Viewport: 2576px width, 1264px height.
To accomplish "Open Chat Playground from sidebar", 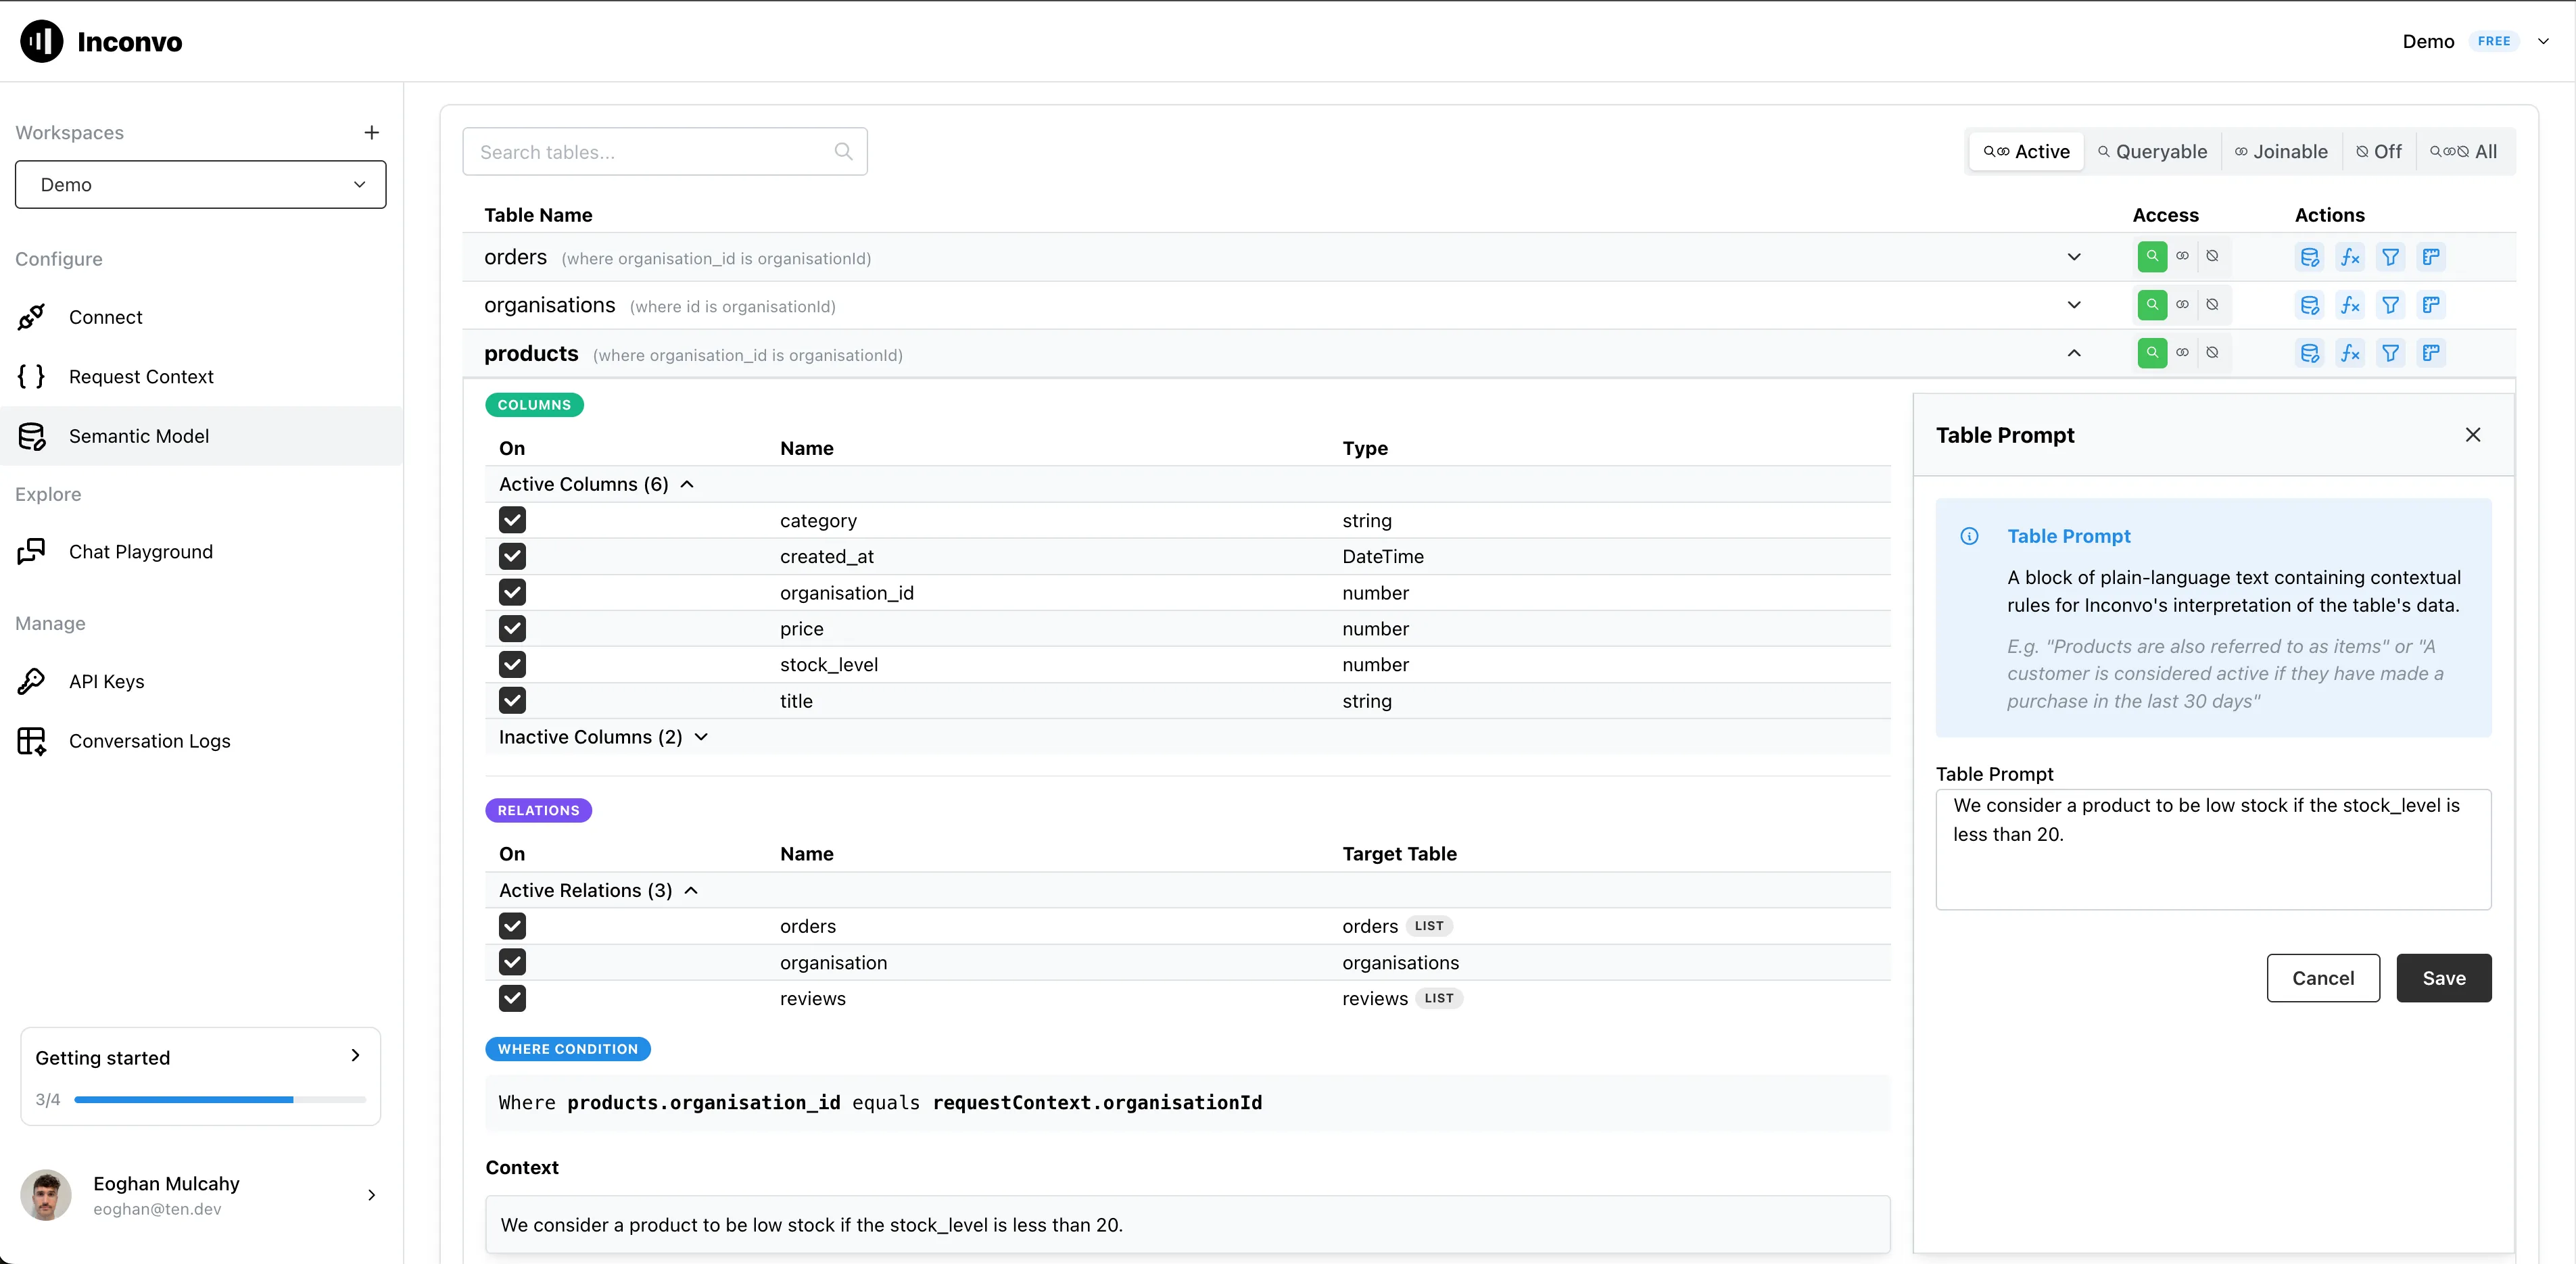I will point(140,552).
